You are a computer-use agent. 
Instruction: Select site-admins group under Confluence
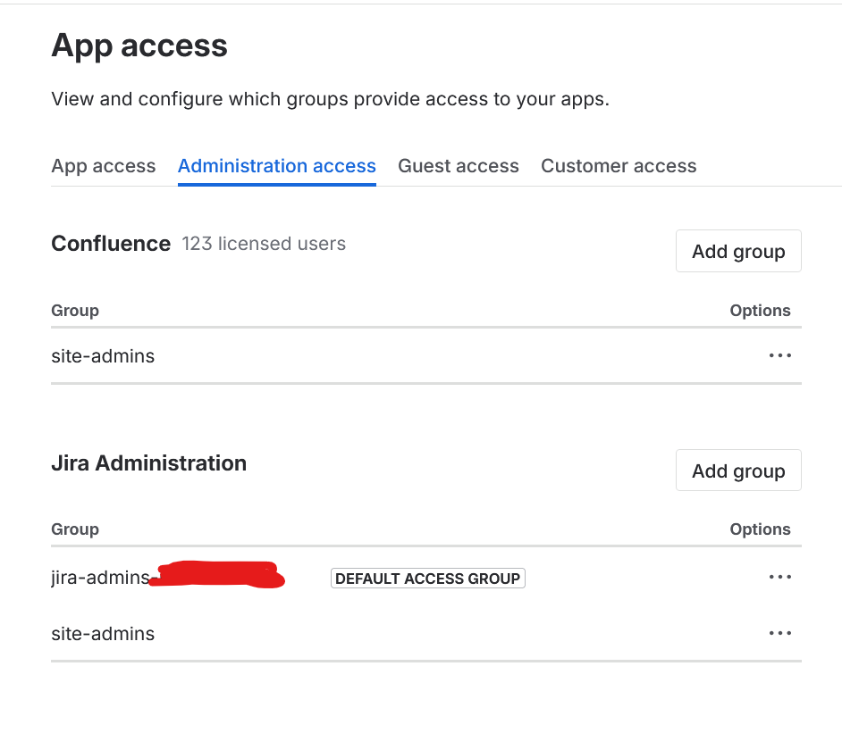103,356
